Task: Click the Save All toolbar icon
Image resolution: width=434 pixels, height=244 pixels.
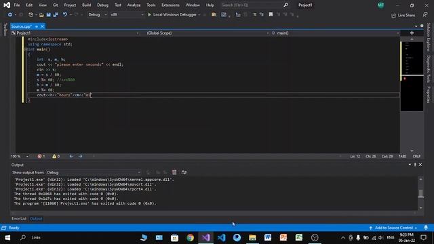Action: [x=56, y=15]
